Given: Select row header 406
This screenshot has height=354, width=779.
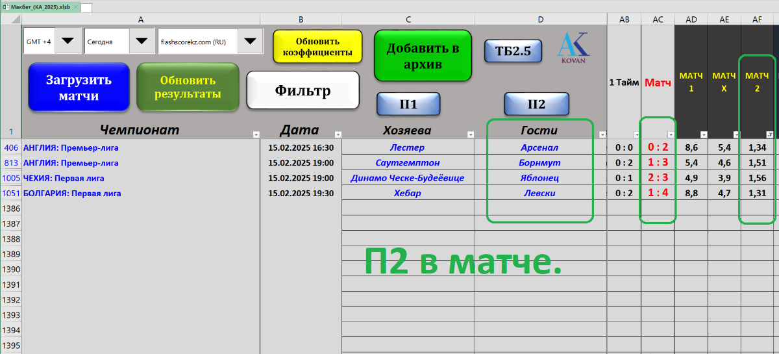Looking at the screenshot, I should (10, 147).
